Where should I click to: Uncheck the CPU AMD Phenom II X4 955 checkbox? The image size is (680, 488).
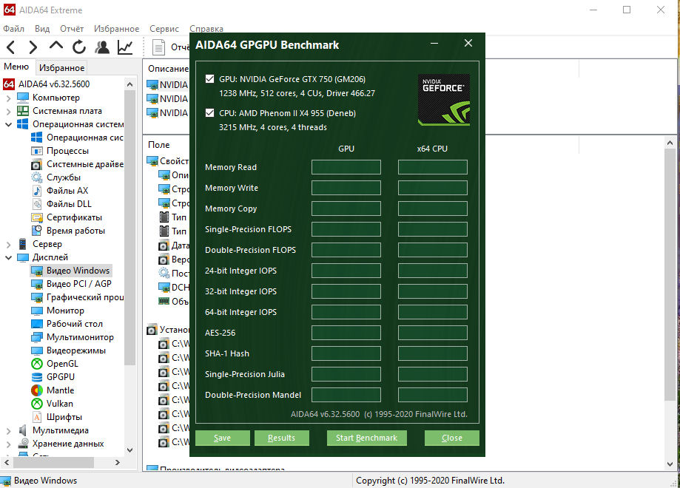pos(209,113)
